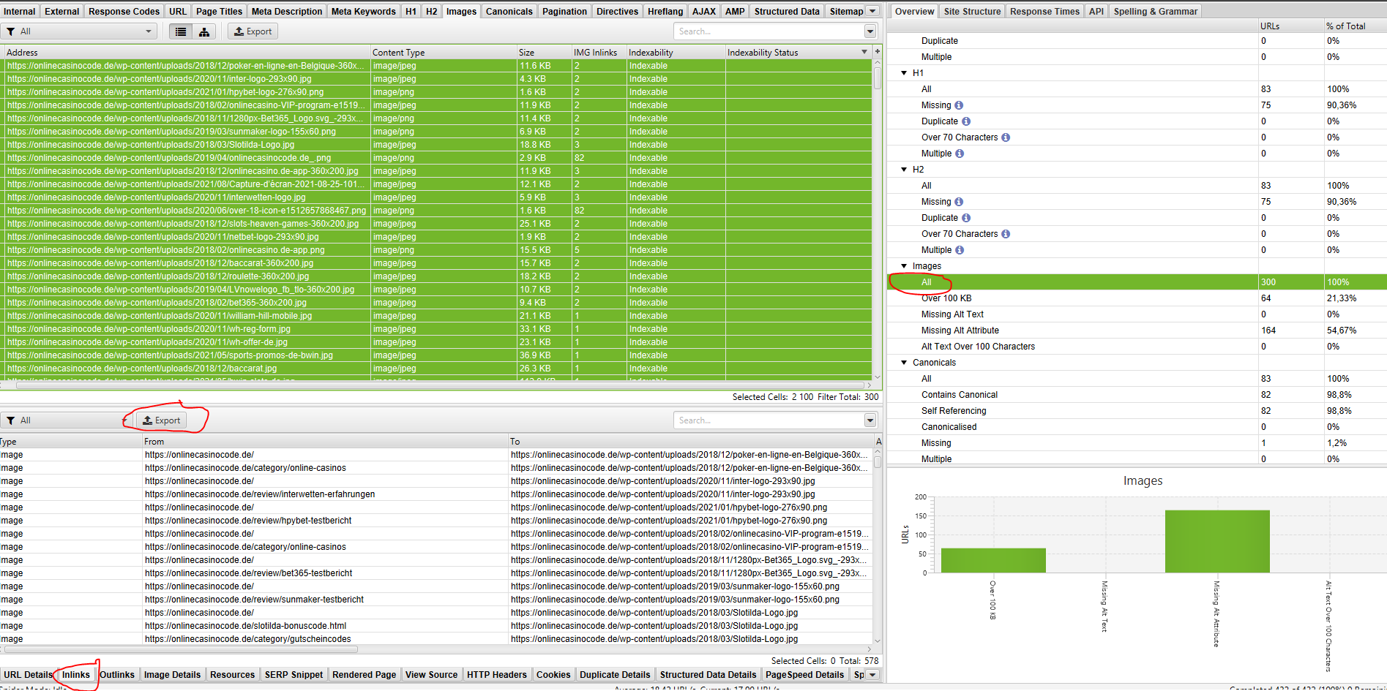Open the top All filter dropdown
This screenshot has height=691, width=1387.
[x=79, y=31]
